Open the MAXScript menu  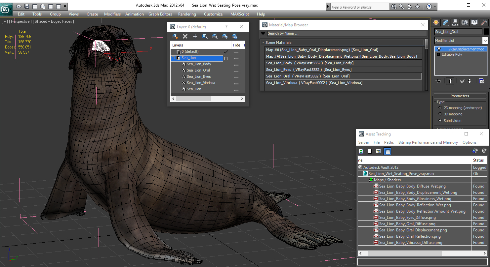point(240,14)
